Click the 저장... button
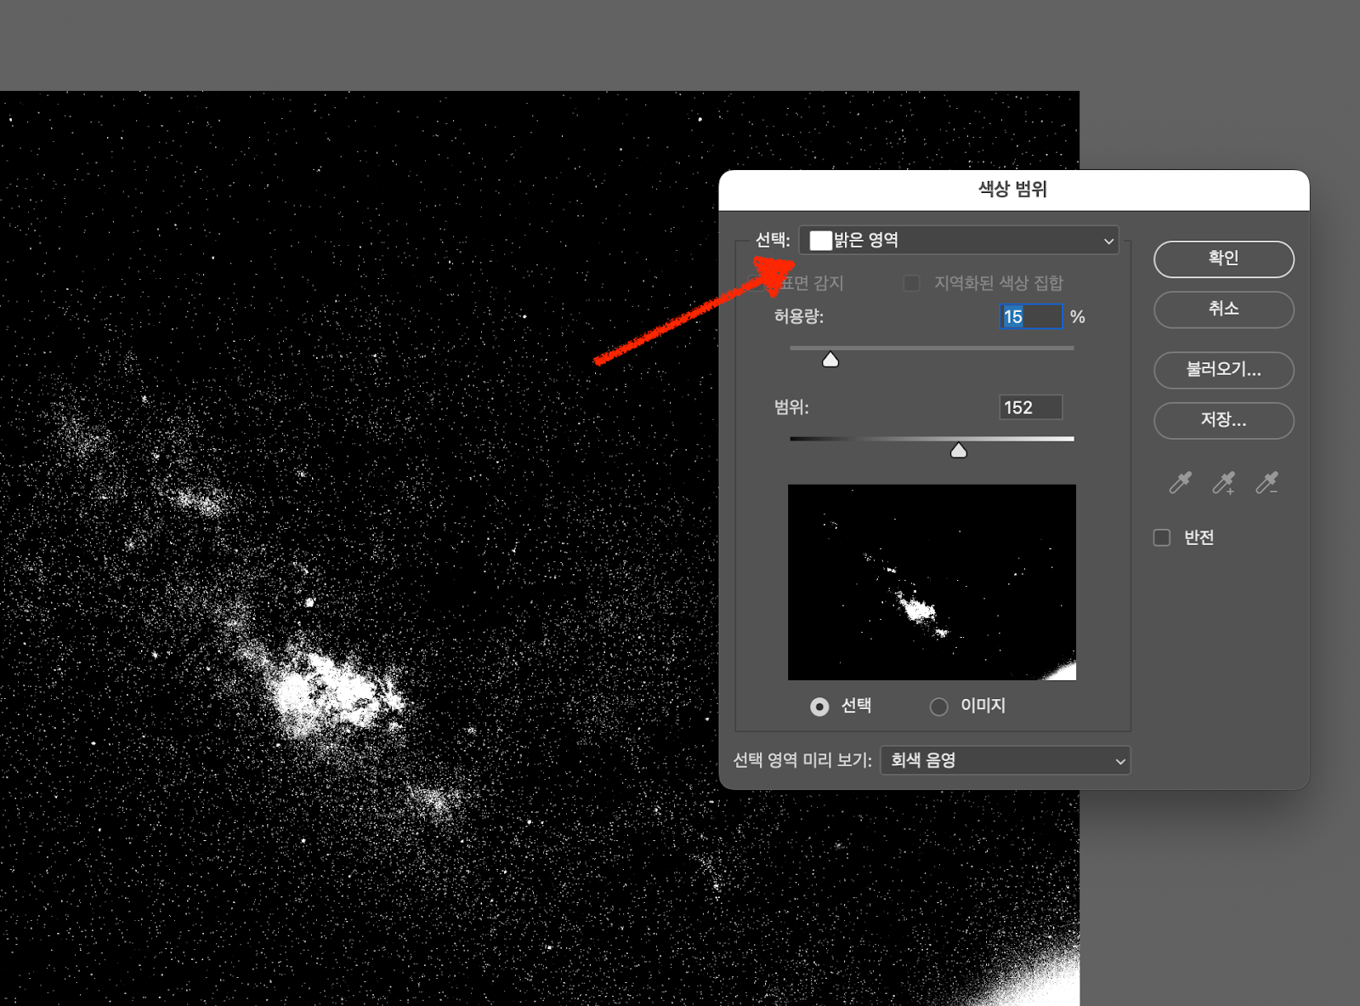Viewport: 1360px width, 1006px height. pos(1223,420)
